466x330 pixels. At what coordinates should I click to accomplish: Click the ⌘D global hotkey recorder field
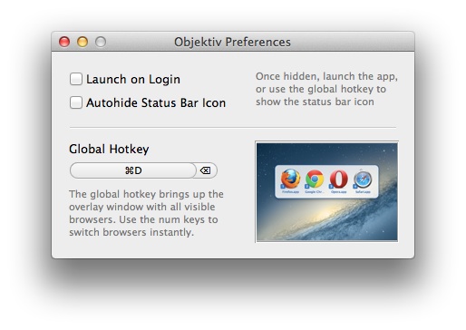tap(133, 170)
